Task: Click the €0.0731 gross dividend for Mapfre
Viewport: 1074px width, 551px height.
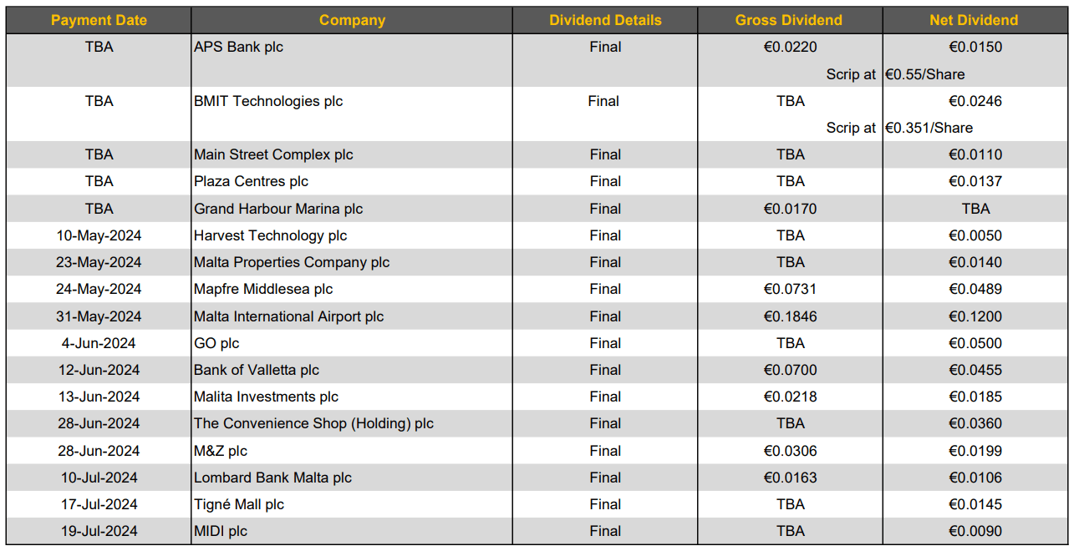Action: (790, 289)
